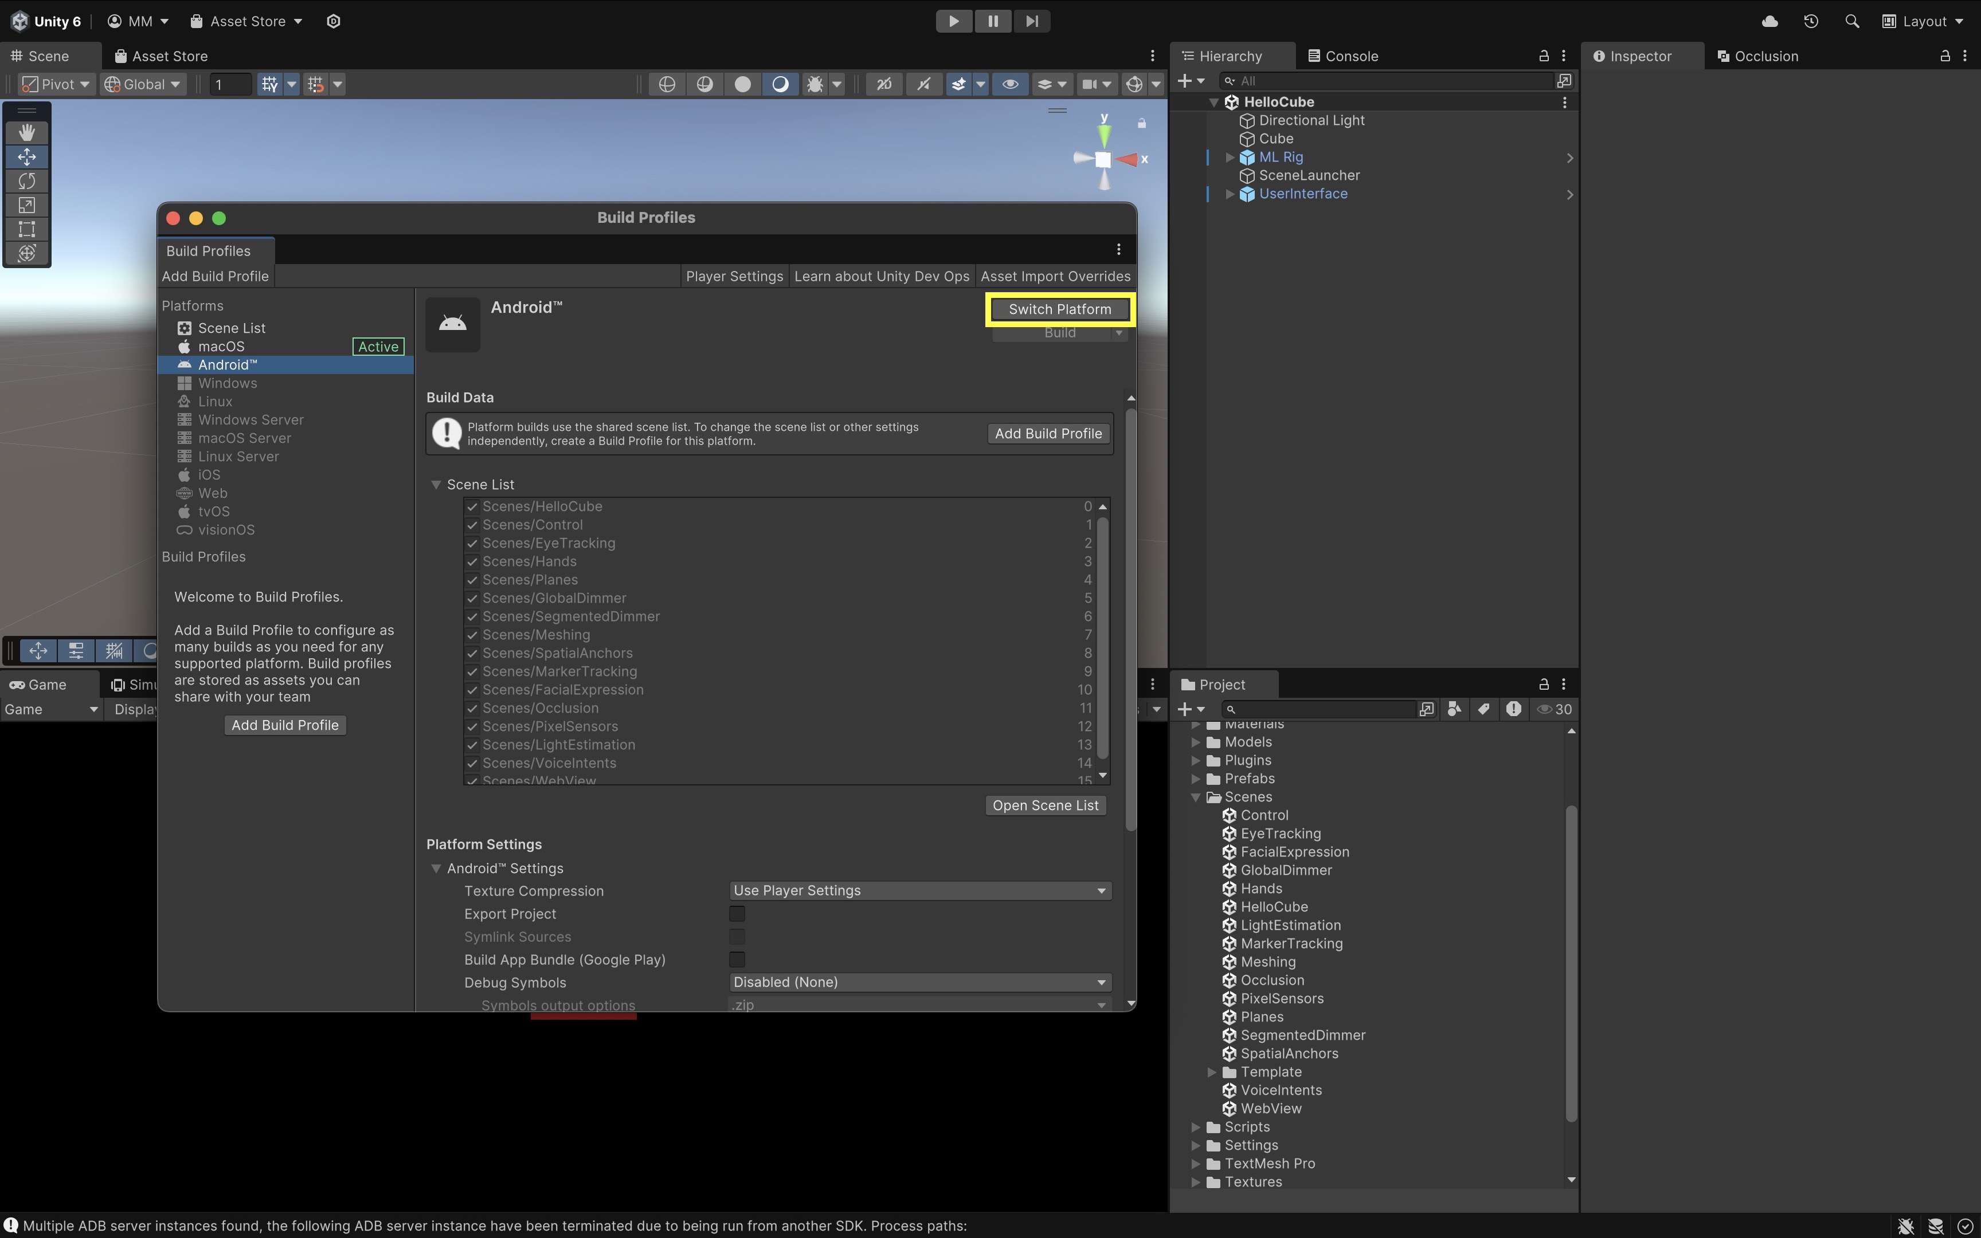
Task: Switch to the Occlusion tab
Action: coord(1758,57)
